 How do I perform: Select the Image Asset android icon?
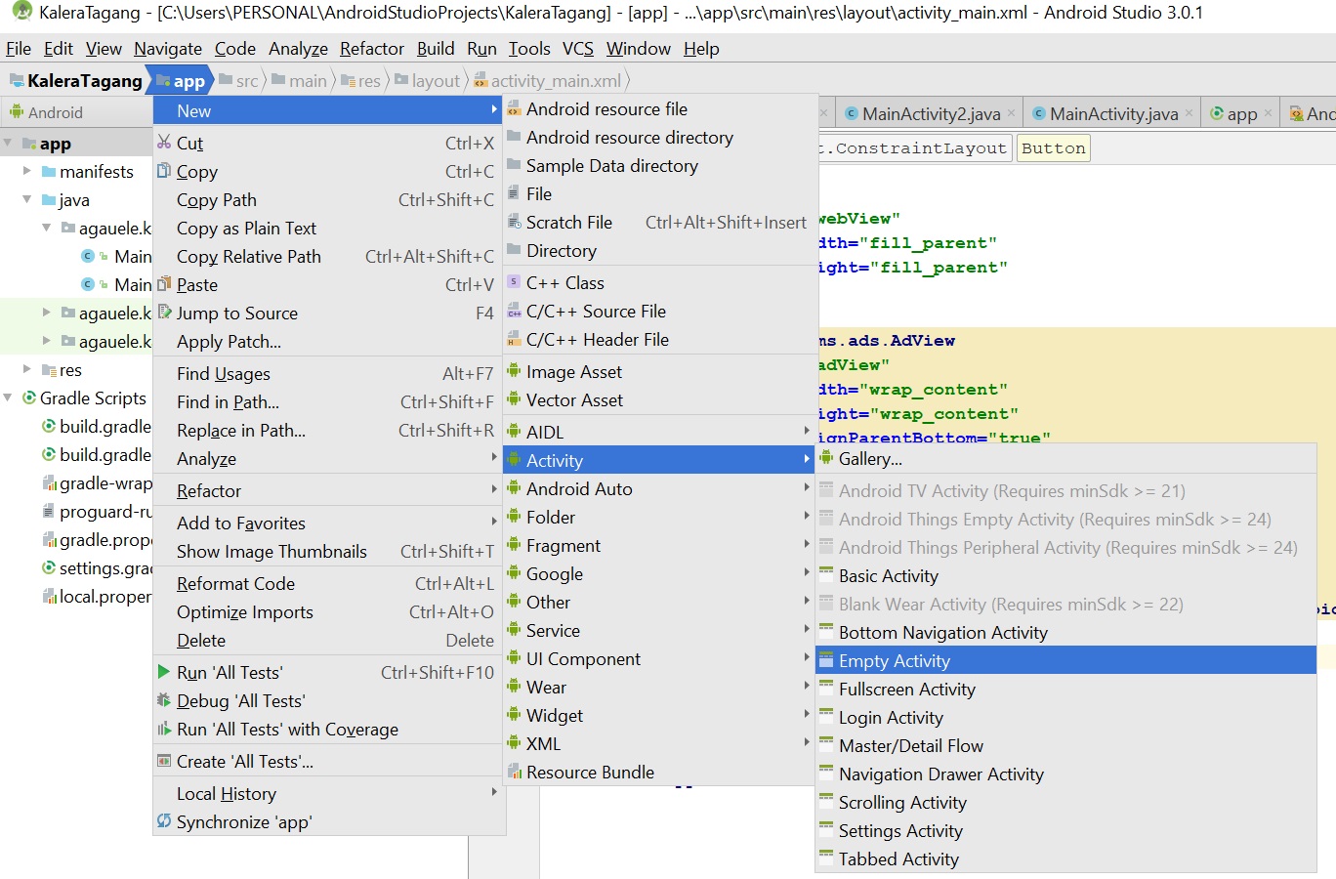tap(515, 371)
